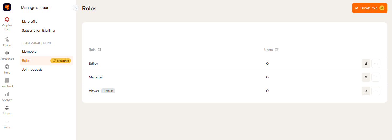Edit the Editor role with pencil icon
This screenshot has height=140, width=392.
(x=366, y=63)
